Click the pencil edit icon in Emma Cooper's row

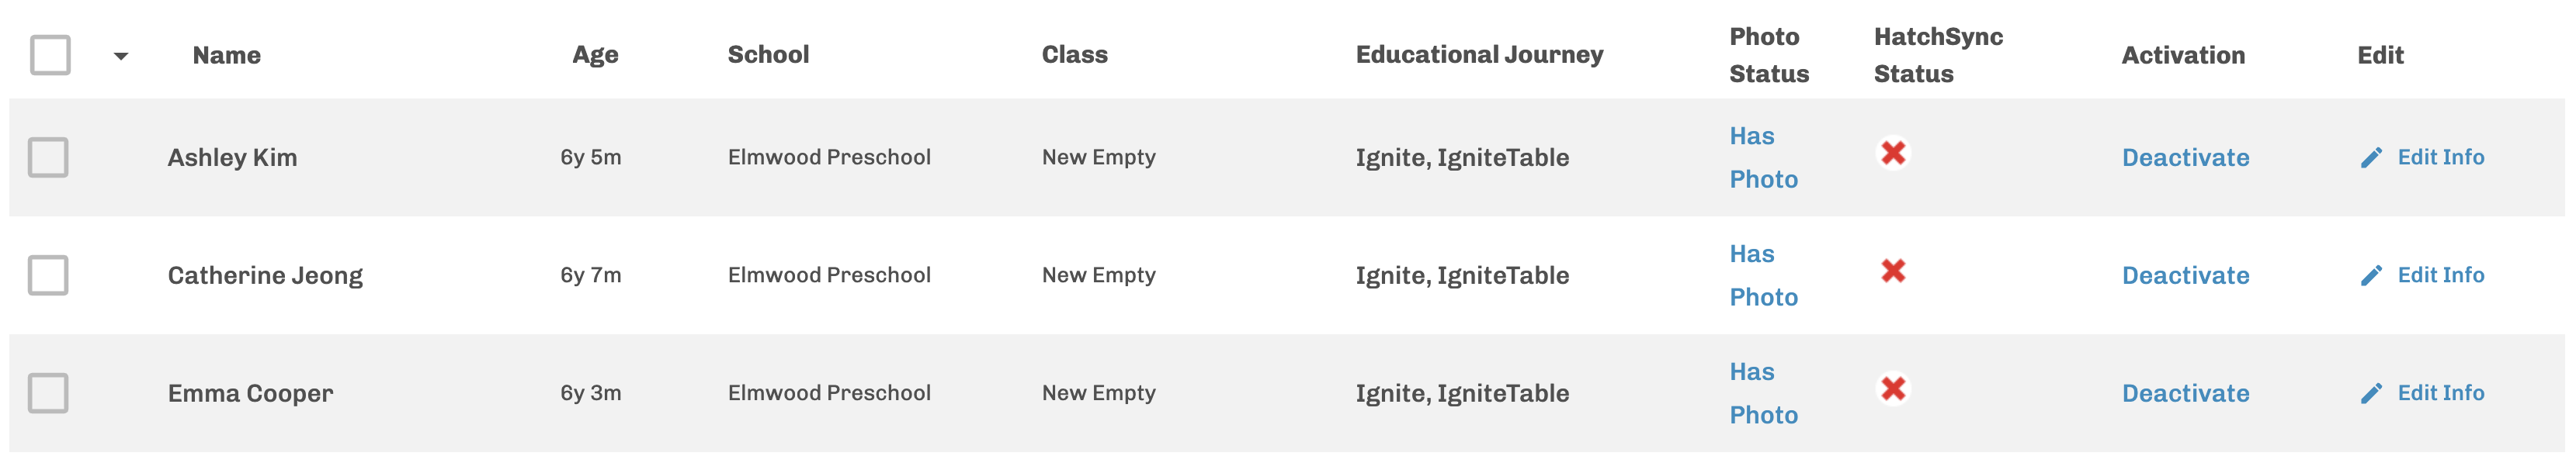tap(2371, 393)
